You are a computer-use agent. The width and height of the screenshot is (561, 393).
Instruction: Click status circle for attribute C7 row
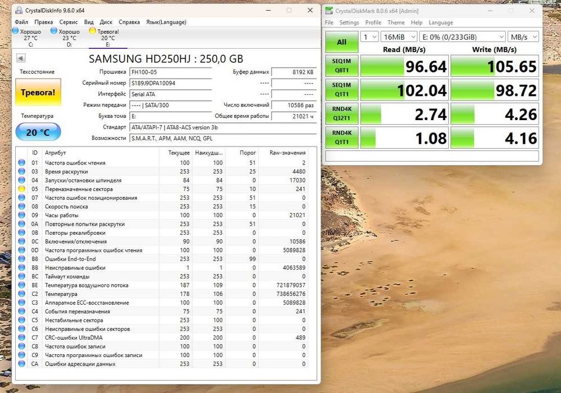(x=21, y=337)
